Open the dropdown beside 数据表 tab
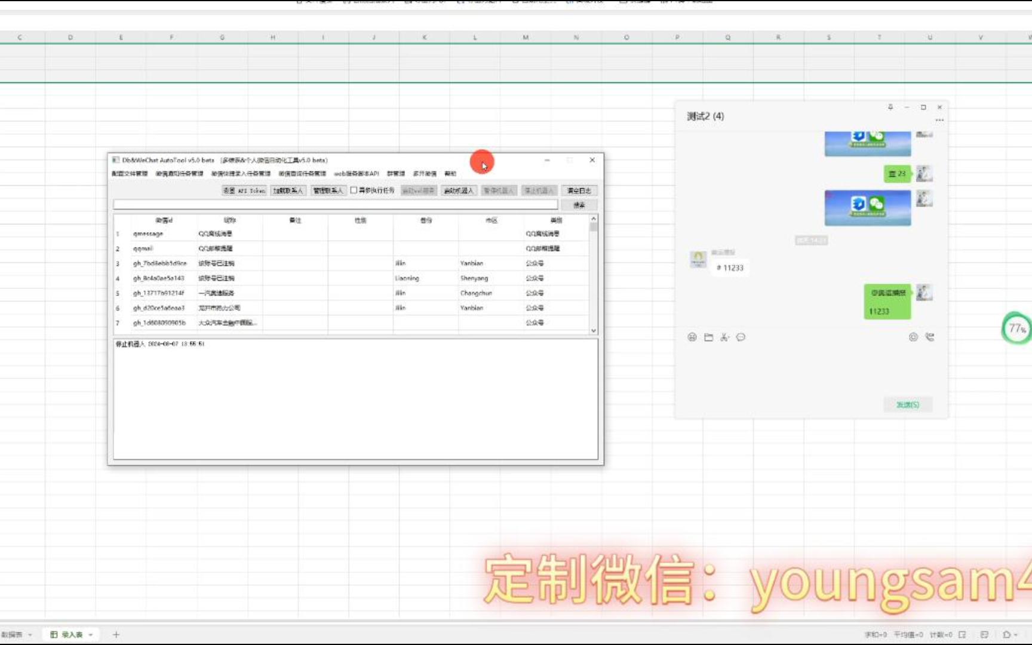The height and width of the screenshot is (645, 1032). point(30,634)
